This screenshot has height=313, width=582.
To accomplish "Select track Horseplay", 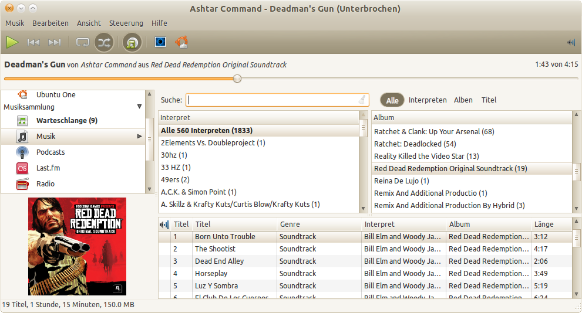I will 365,273.
